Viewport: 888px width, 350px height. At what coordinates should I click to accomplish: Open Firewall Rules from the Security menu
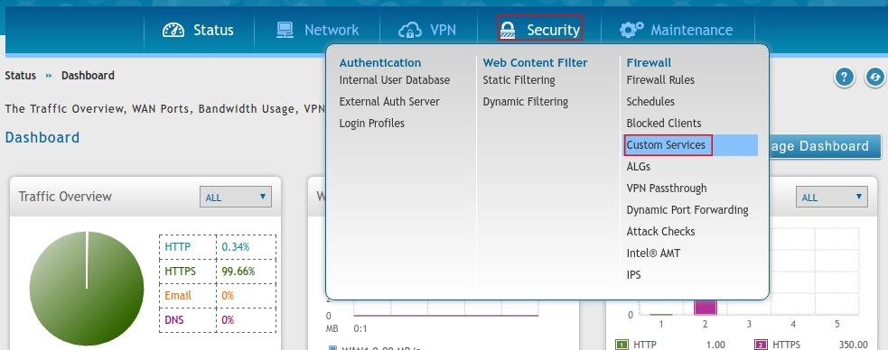click(x=660, y=80)
